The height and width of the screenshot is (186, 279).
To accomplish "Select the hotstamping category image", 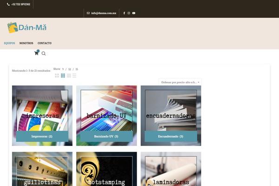I will (x=106, y=169).
